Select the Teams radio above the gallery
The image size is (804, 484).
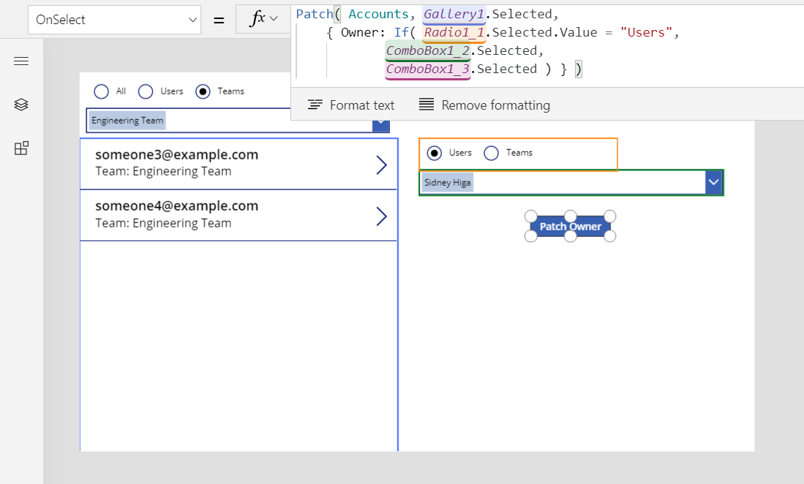click(x=203, y=91)
